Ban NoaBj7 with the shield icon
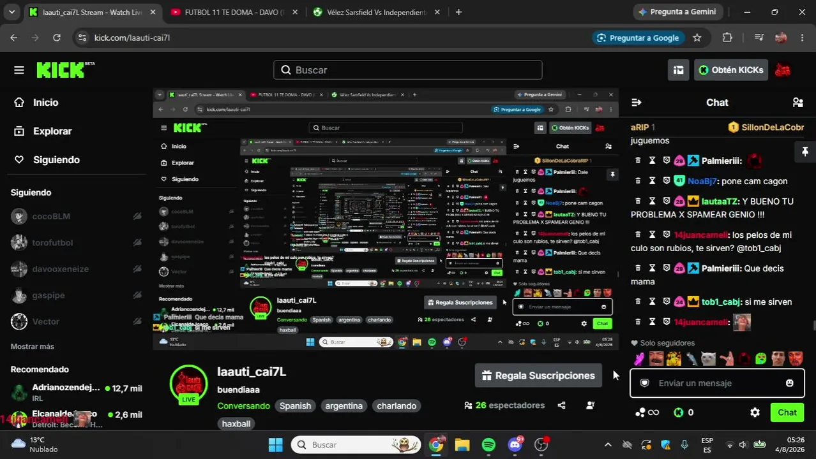This screenshot has width=816, height=459. (x=666, y=181)
